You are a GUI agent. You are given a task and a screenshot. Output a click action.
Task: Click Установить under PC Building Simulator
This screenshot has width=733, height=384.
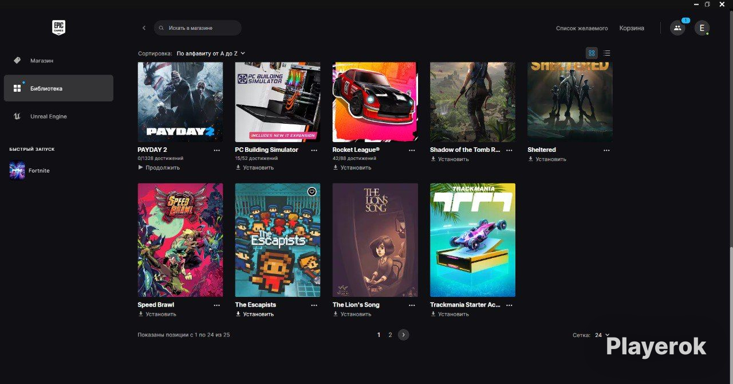tap(255, 168)
